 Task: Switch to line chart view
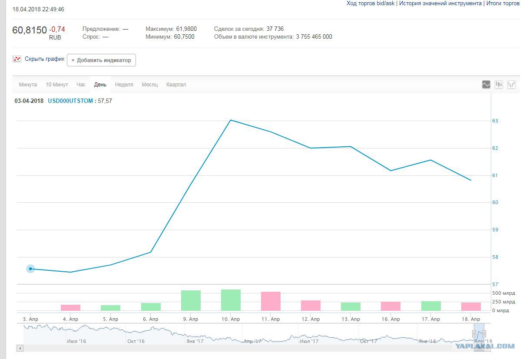(486, 85)
